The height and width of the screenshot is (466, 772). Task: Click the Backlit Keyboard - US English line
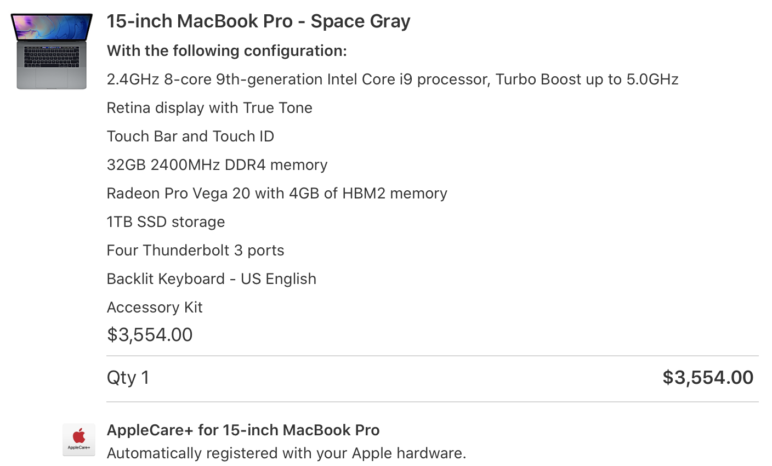211,279
